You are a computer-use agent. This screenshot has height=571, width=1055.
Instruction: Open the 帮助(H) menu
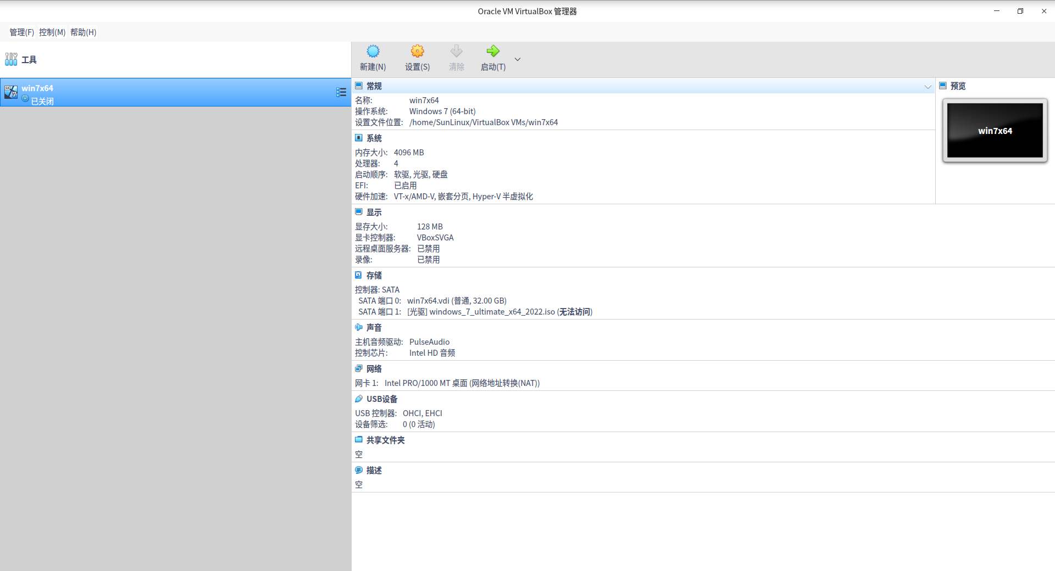pyautogui.click(x=84, y=32)
